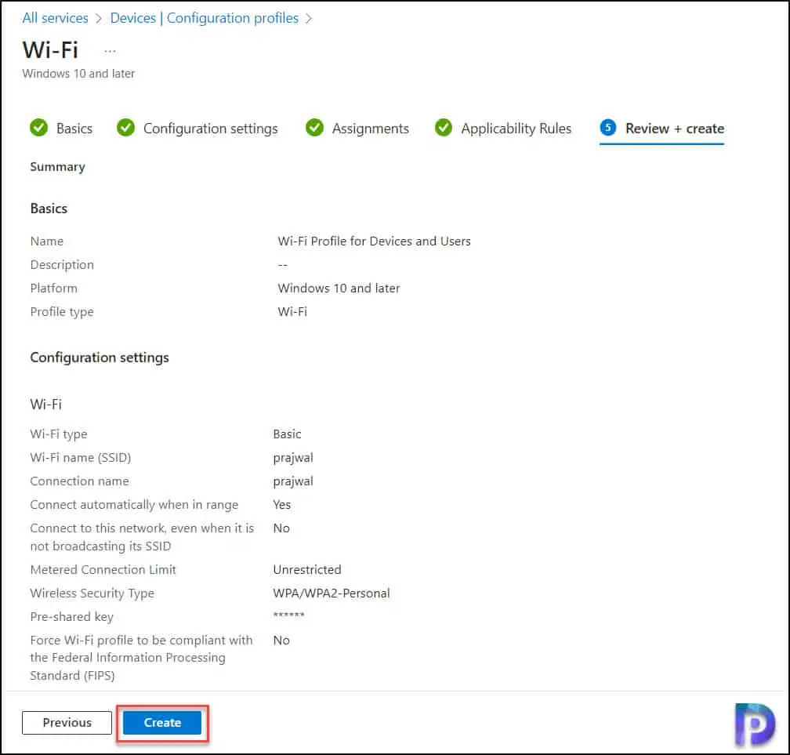Select the profile name 'Wi-Fi Profile for Devices and Users'

point(374,241)
